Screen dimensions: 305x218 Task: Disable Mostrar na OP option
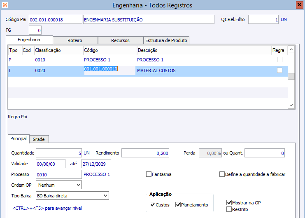tap(229, 203)
